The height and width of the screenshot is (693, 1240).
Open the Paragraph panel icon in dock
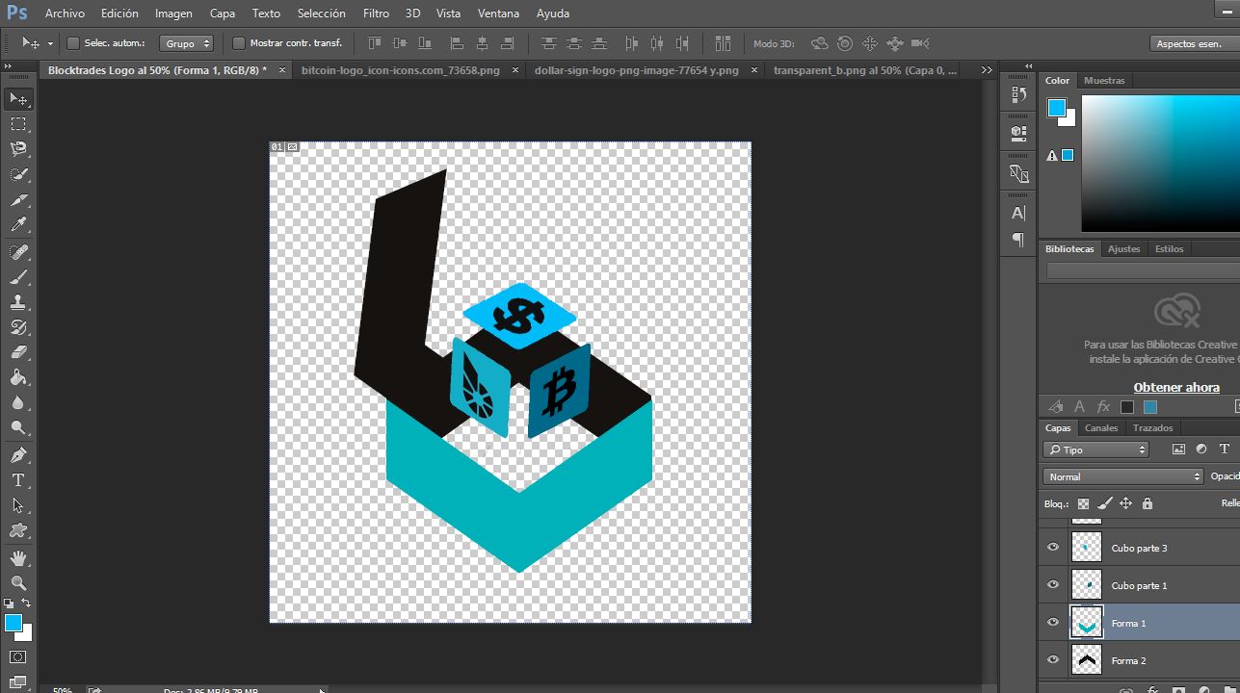coord(1018,240)
